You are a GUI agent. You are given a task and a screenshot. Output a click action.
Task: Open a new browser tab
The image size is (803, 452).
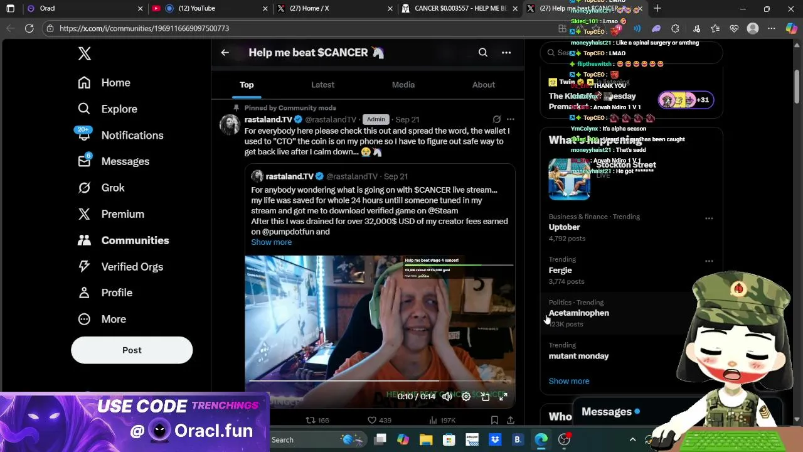coord(657,8)
